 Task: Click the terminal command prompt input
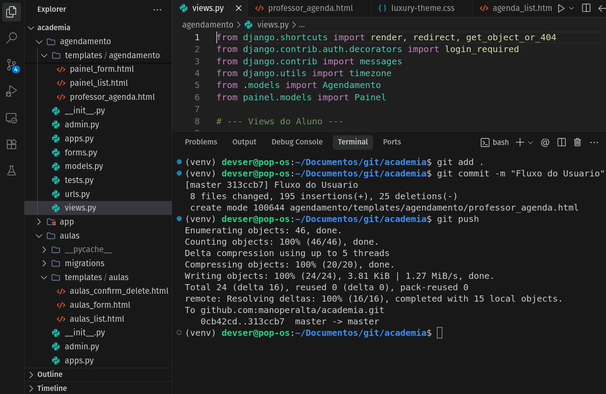[x=440, y=333]
